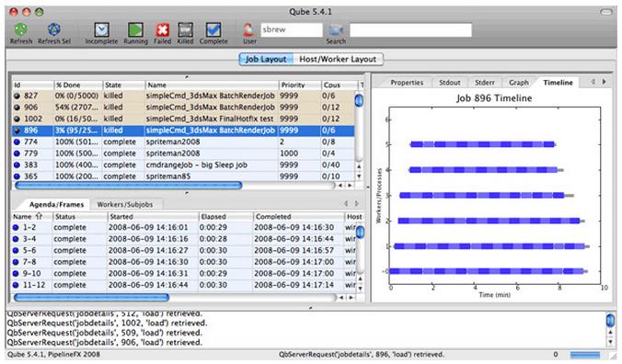Select job 1002 FinalHotfix test
The height and width of the screenshot is (364, 622).
(x=183, y=119)
